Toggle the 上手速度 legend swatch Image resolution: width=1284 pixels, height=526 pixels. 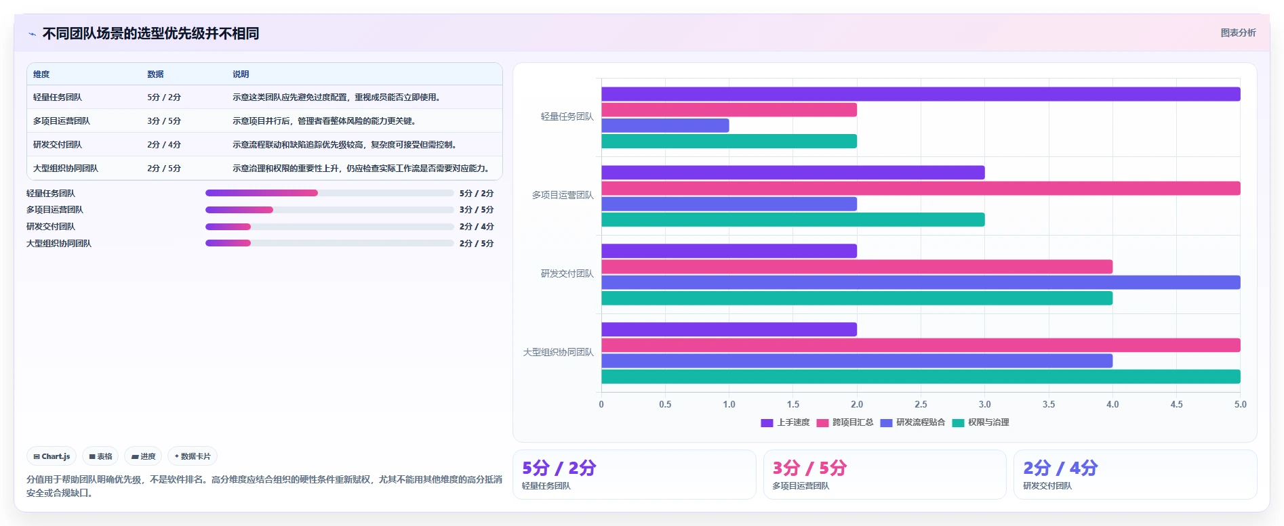click(x=767, y=423)
